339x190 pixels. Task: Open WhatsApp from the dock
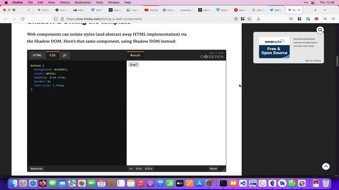(292, 183)
